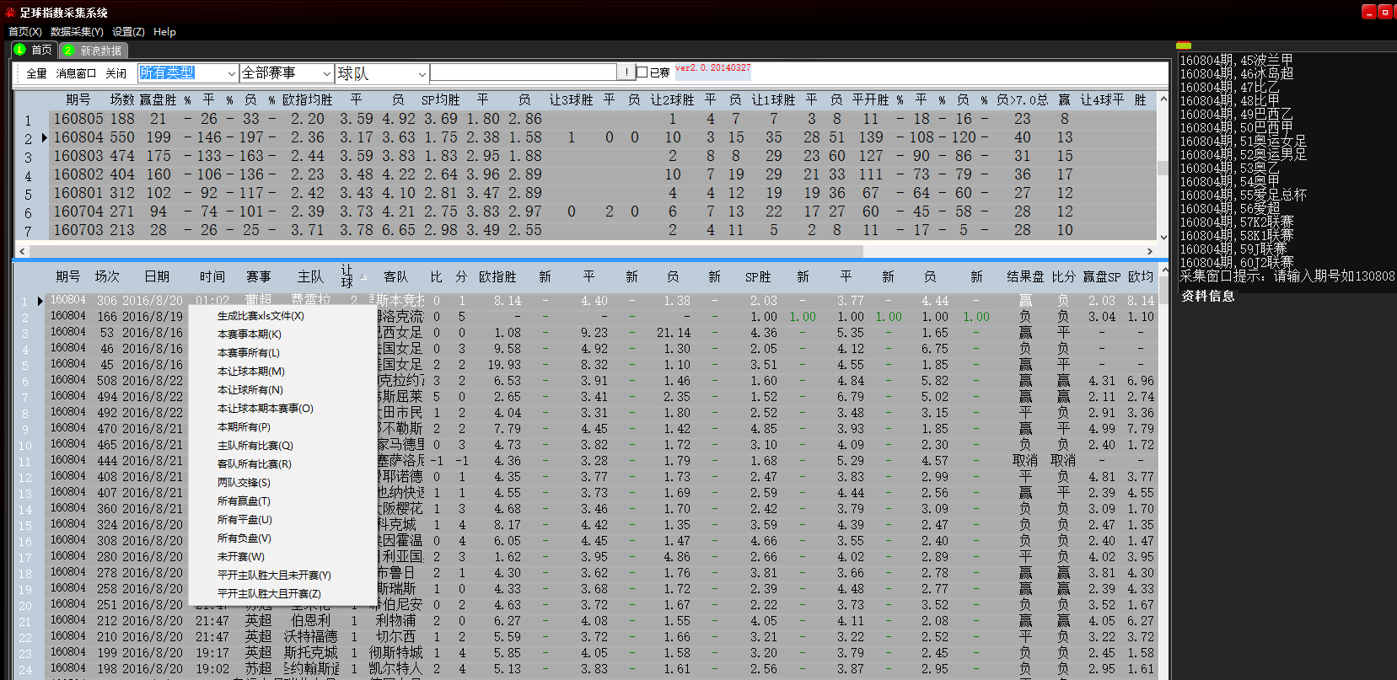Click the SP均胜 header in upper grid
The width and height of the screenshot is (1397, 680).
pyautogui.click(x=440, y=99)
